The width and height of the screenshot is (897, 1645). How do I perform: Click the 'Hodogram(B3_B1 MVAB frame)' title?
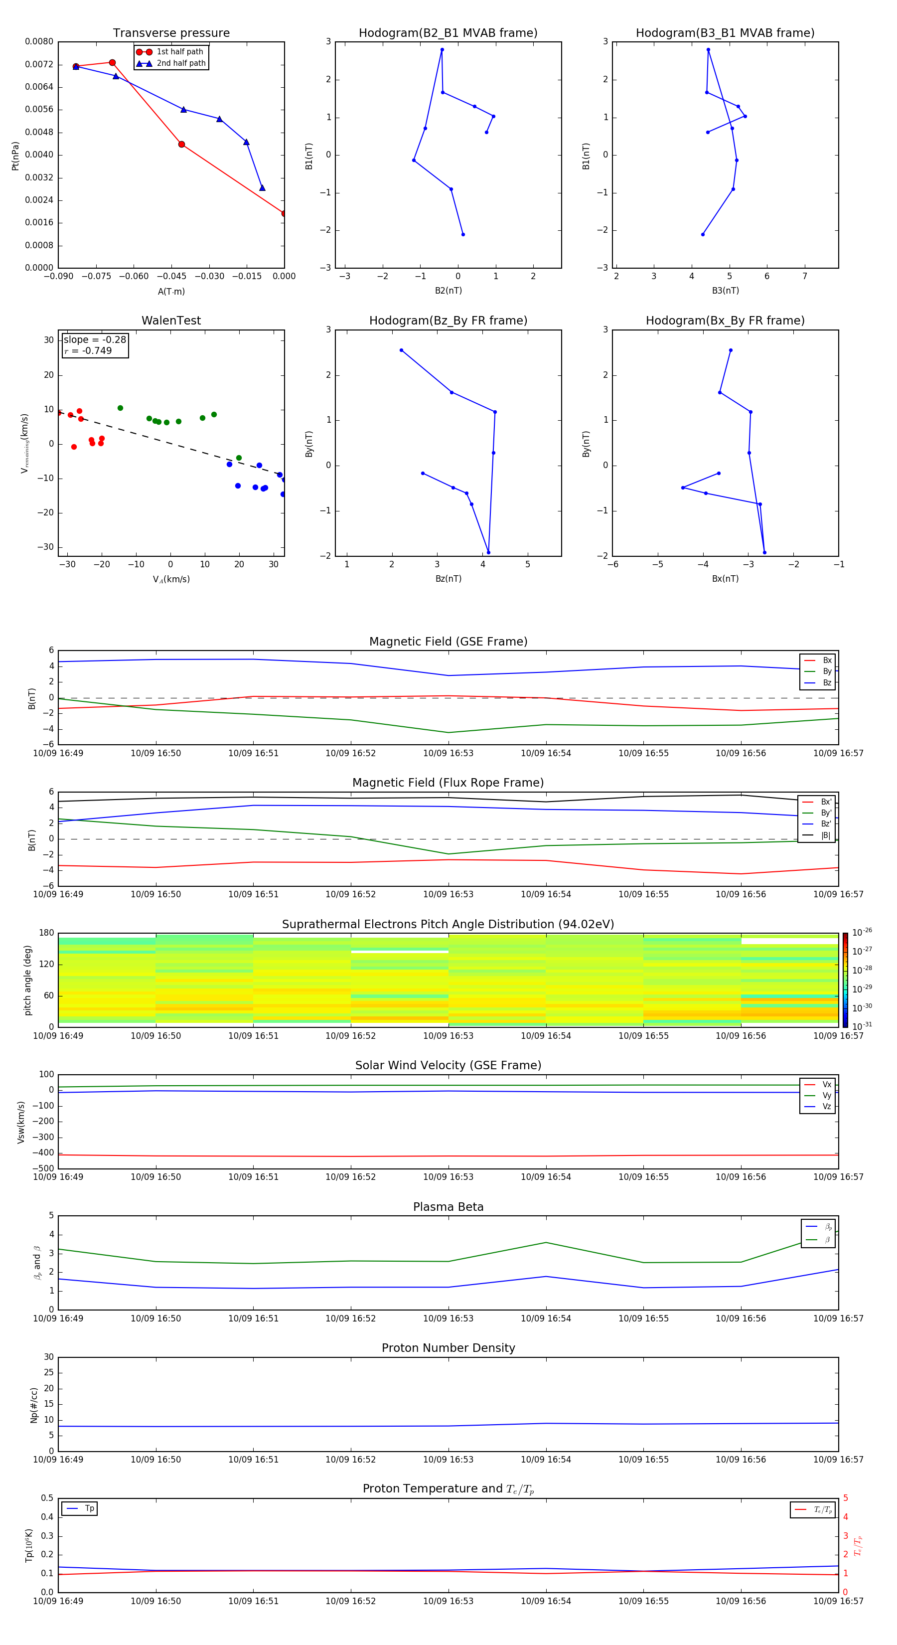(x=725, y=33)
